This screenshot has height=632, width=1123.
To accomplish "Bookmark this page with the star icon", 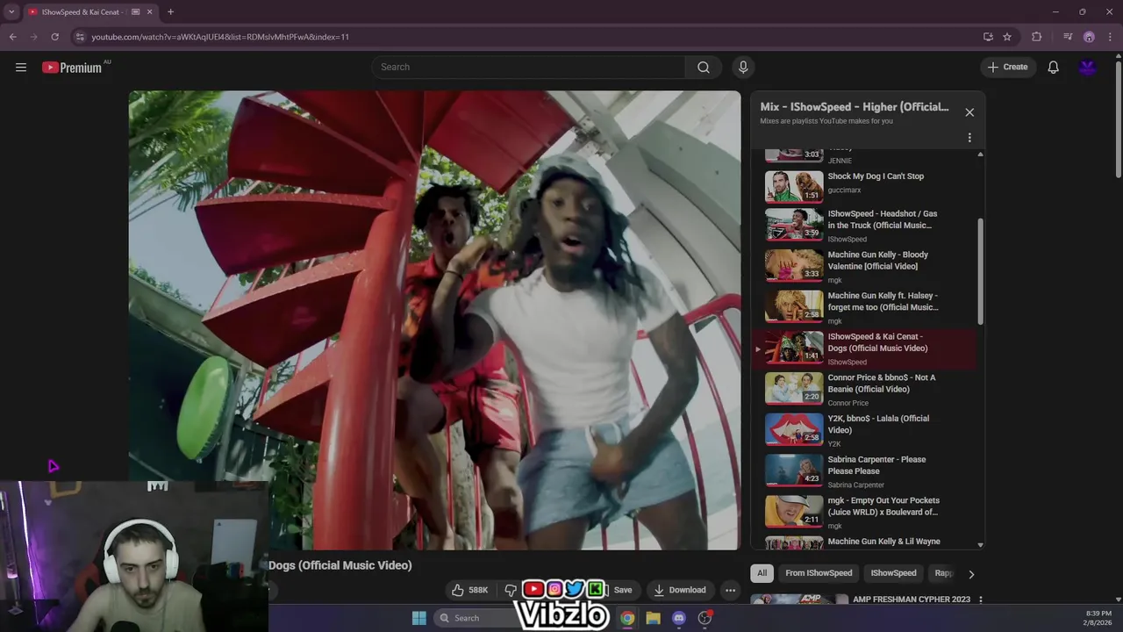I will coord(1007,37).
